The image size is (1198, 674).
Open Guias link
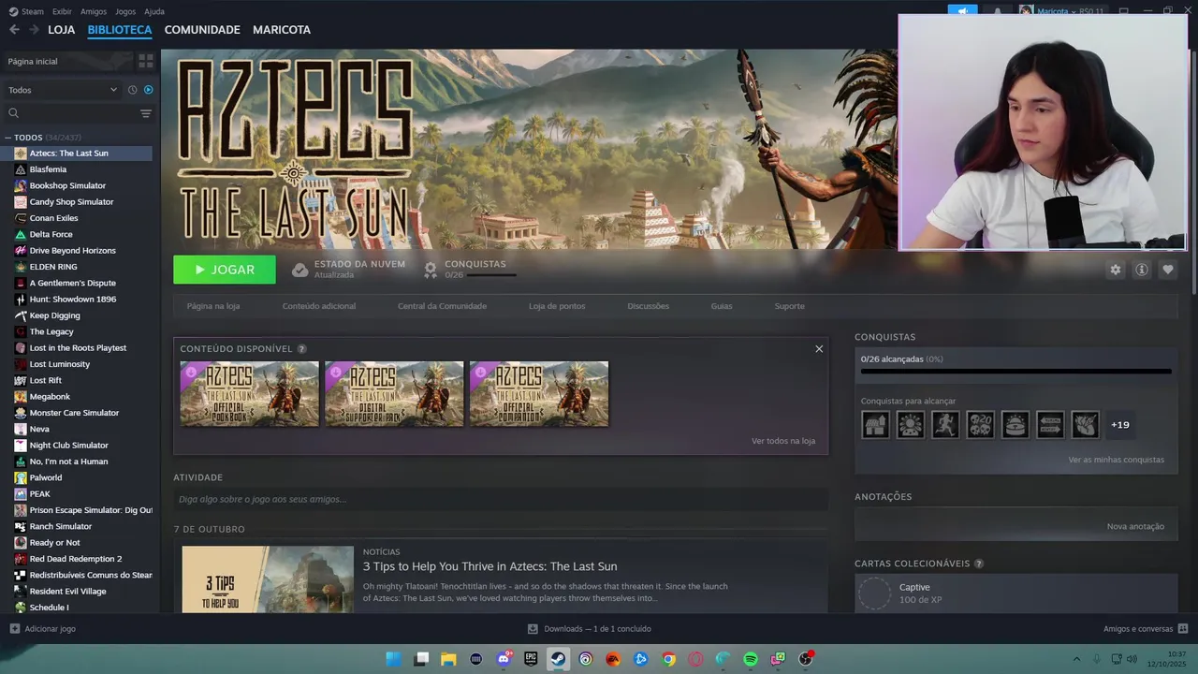coord(722,306)
